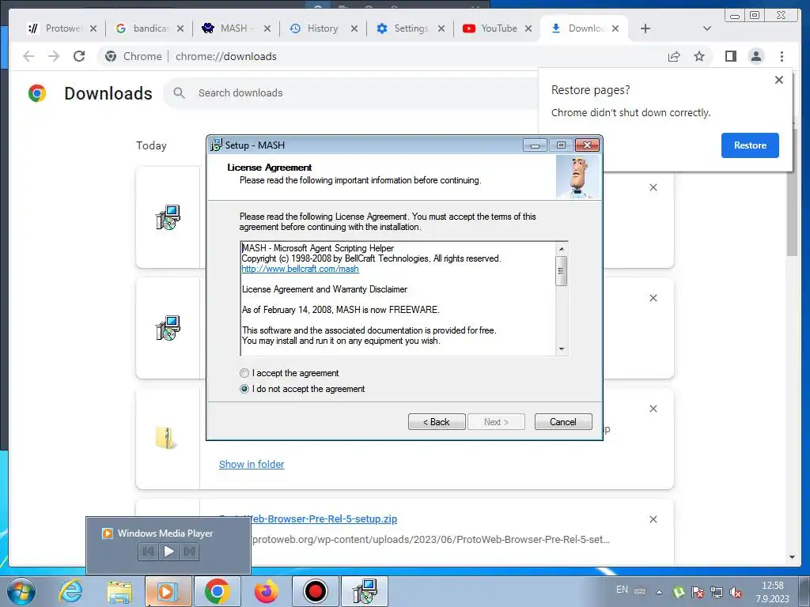Cancel the MASH setup wizard

(x=563, y=422)
